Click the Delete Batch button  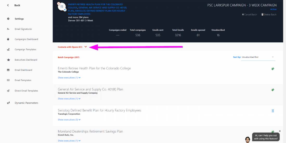click(269, 15)
